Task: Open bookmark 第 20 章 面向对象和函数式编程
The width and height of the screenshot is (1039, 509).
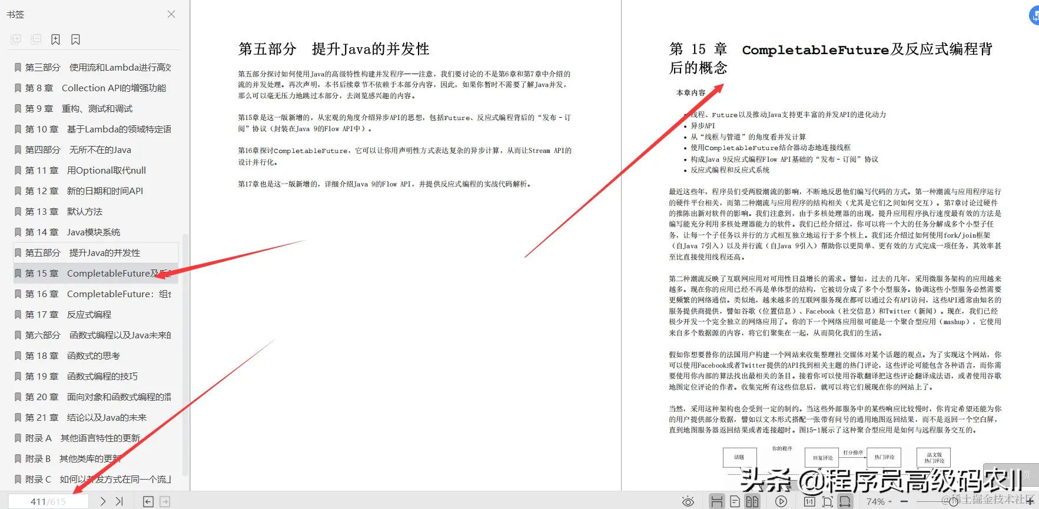Action: (96, 397)
